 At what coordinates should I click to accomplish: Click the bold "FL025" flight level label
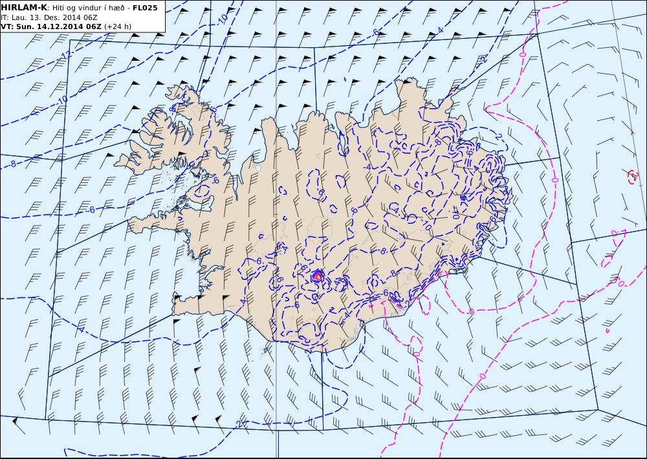coord(145,8)
